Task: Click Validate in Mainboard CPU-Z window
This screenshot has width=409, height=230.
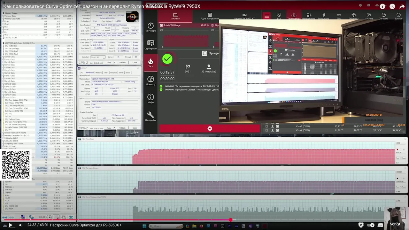Action: coord(122,128)
